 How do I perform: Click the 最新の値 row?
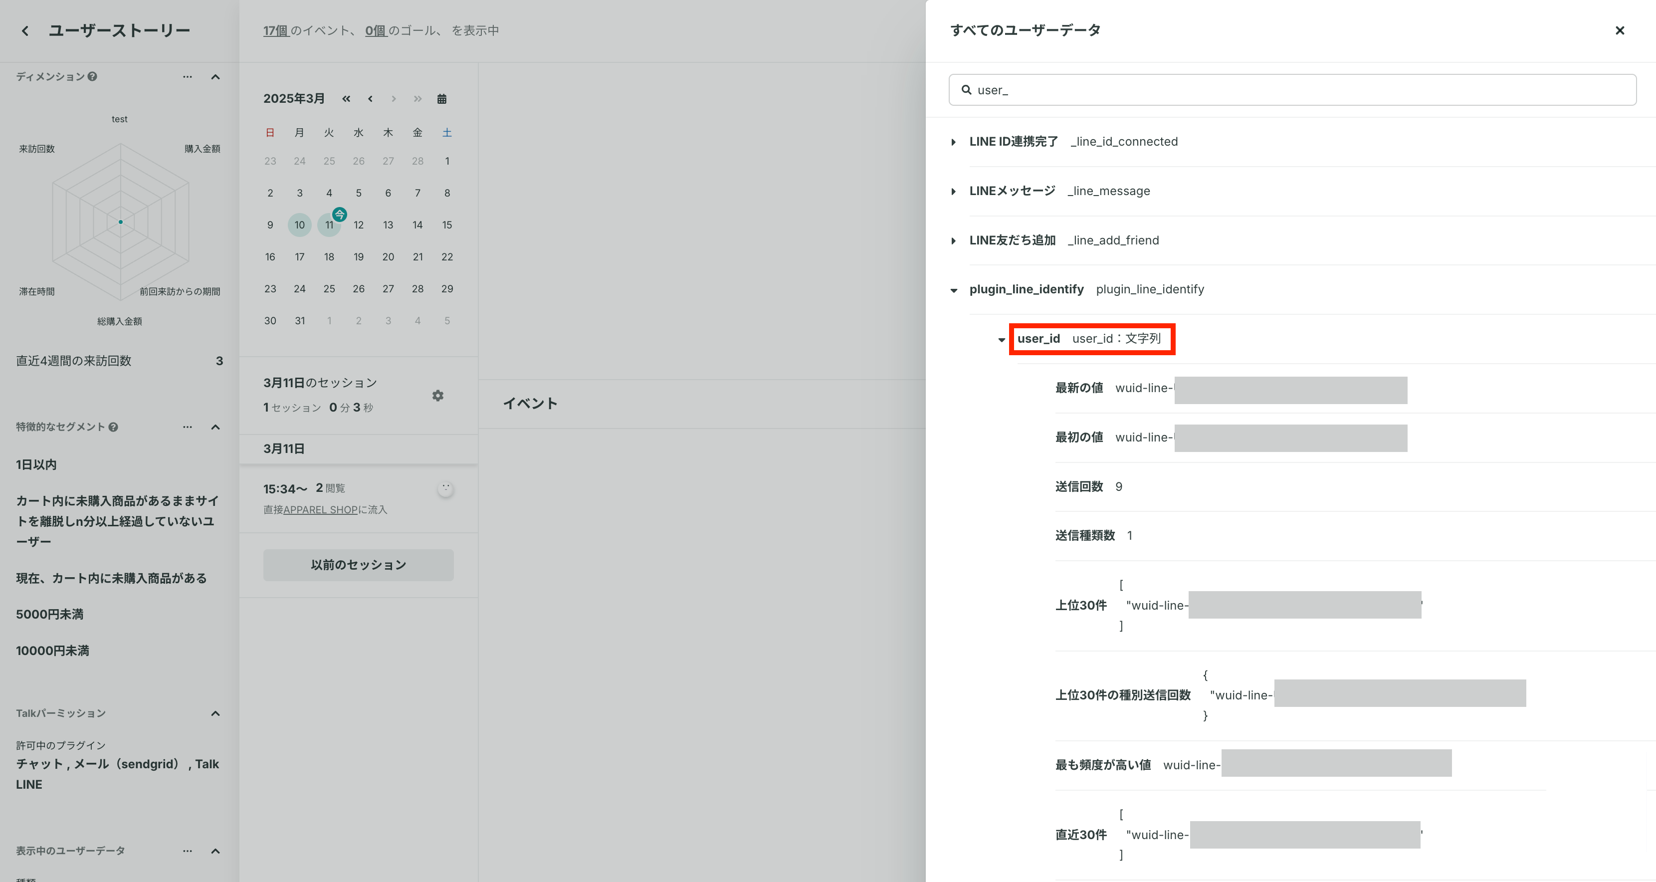click(x=1355, y=388)
